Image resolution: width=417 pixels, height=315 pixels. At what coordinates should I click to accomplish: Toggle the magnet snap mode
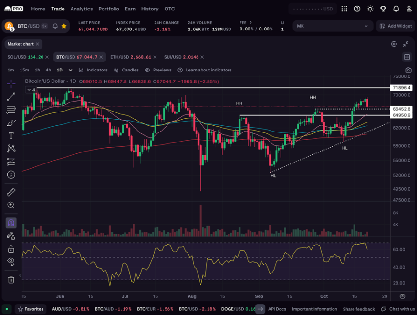click(x=11, y=223)
